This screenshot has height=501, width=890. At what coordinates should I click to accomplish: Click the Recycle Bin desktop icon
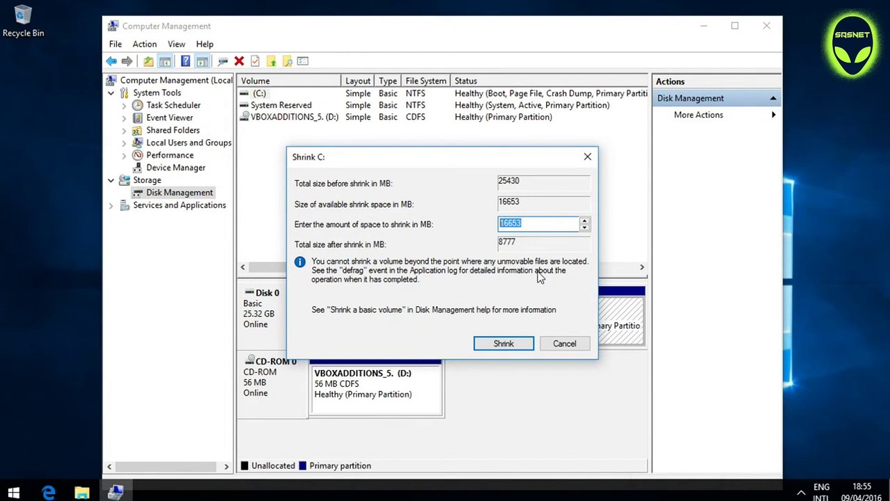coord(23,21)
